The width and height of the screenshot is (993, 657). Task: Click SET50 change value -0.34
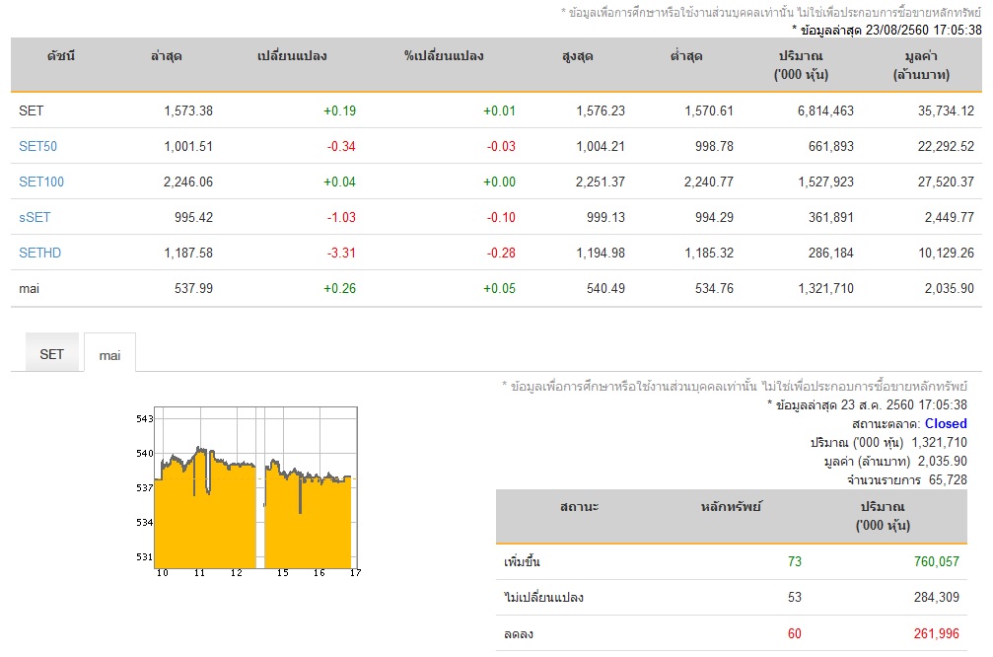[x=341, y=146]
